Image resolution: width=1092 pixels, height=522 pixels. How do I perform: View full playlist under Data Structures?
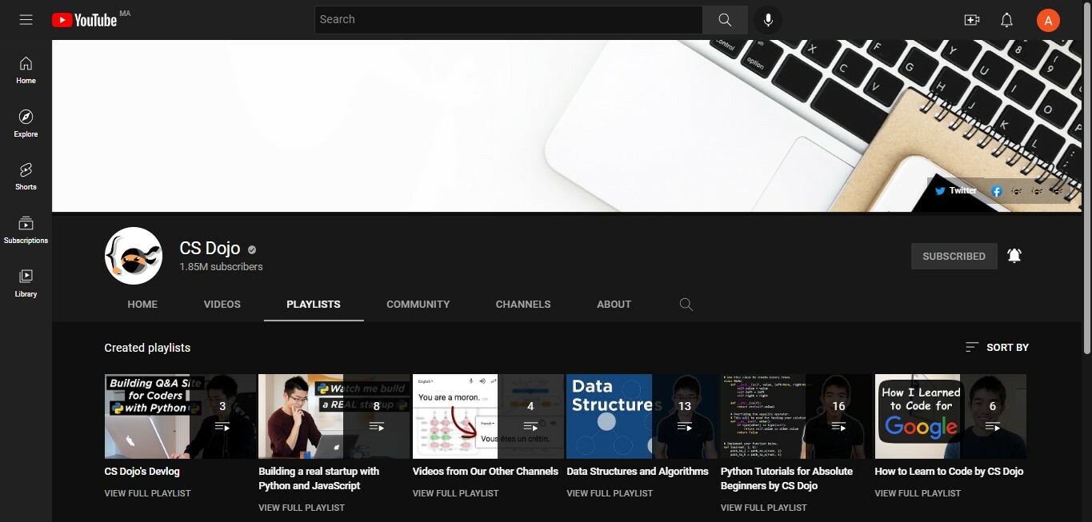[610, 493]
